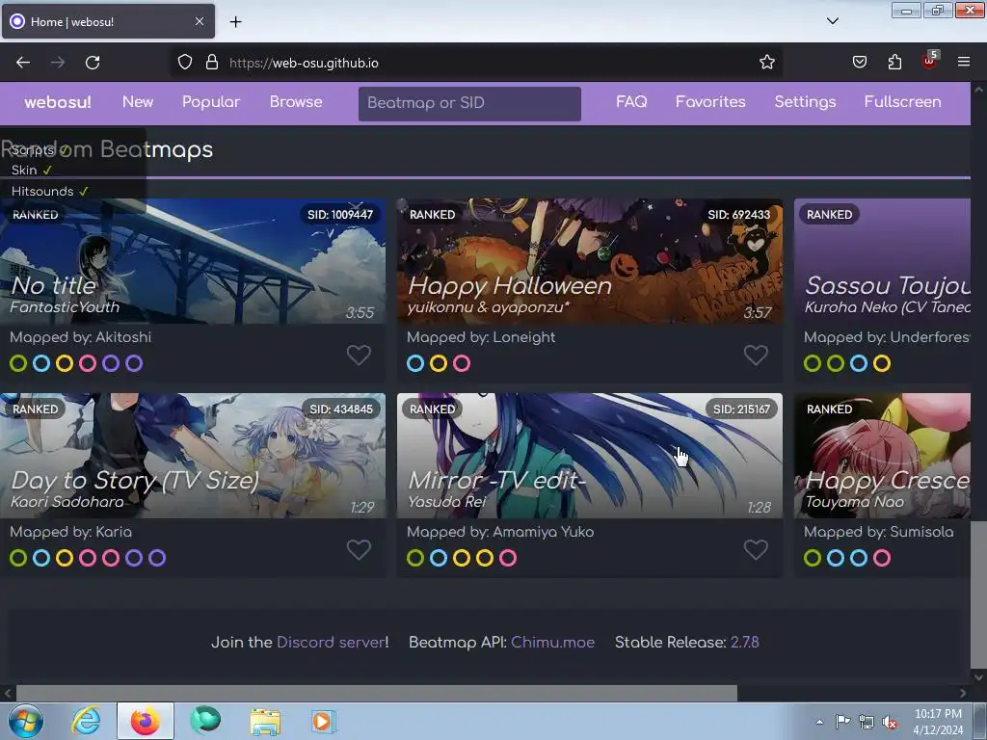Click the horizontal scrollbar right arrow
Image resolution: width=987 pixels, height=740 pixels.
963,693
